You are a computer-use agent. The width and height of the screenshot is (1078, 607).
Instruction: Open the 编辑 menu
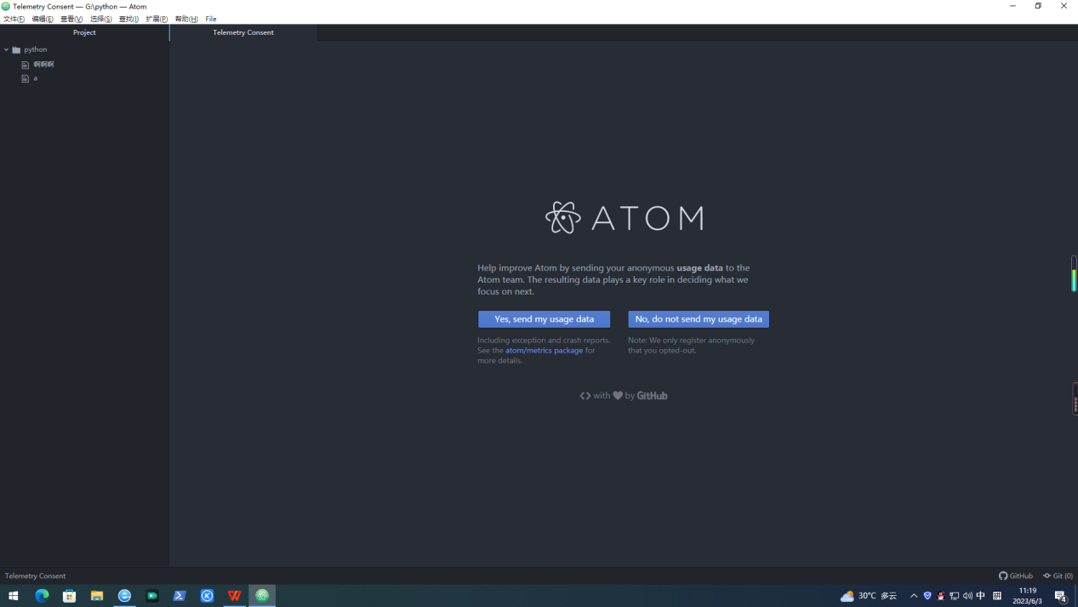click(43, 19)
